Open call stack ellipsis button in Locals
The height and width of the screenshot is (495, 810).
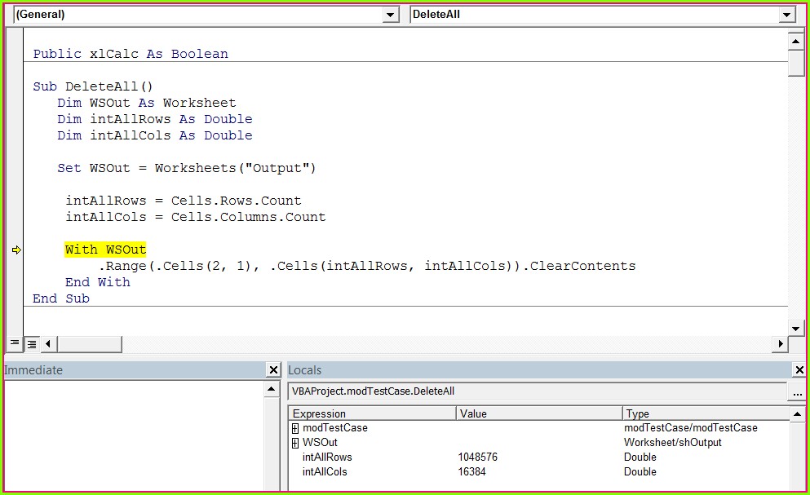(x=797, y=392)
